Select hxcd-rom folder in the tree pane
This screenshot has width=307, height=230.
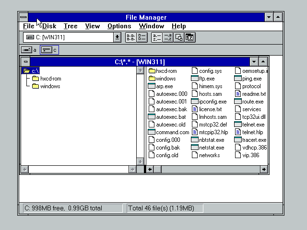pos(47,79)
